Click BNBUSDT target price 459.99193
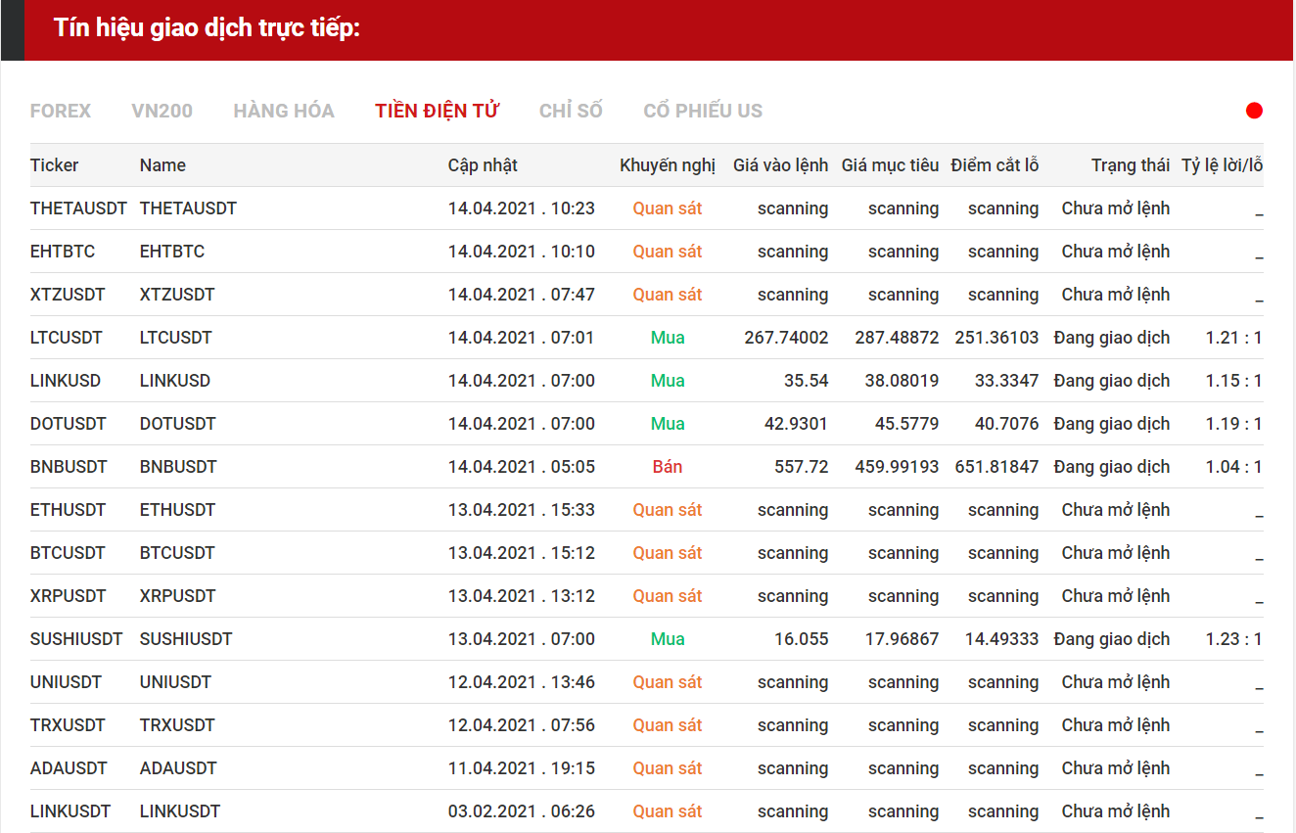The image size is (1296, 833). tap(897, 467)
